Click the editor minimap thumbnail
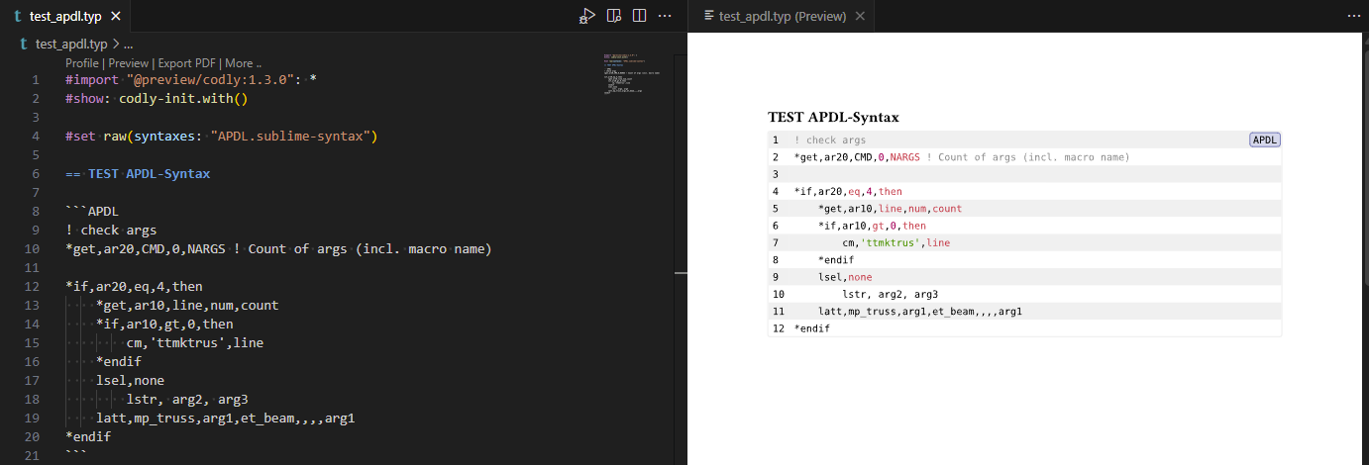Screen dimensions: 1369x465 631,76
